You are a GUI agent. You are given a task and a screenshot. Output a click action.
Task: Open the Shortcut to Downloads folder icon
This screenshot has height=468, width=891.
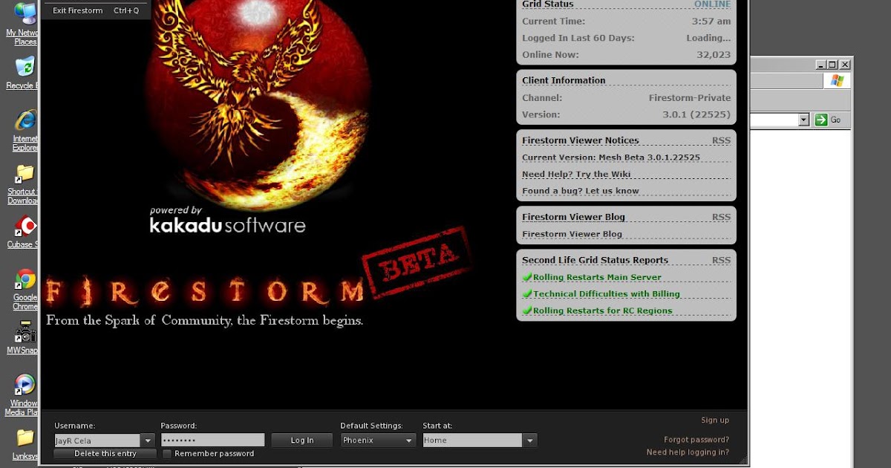coord(25,174)
